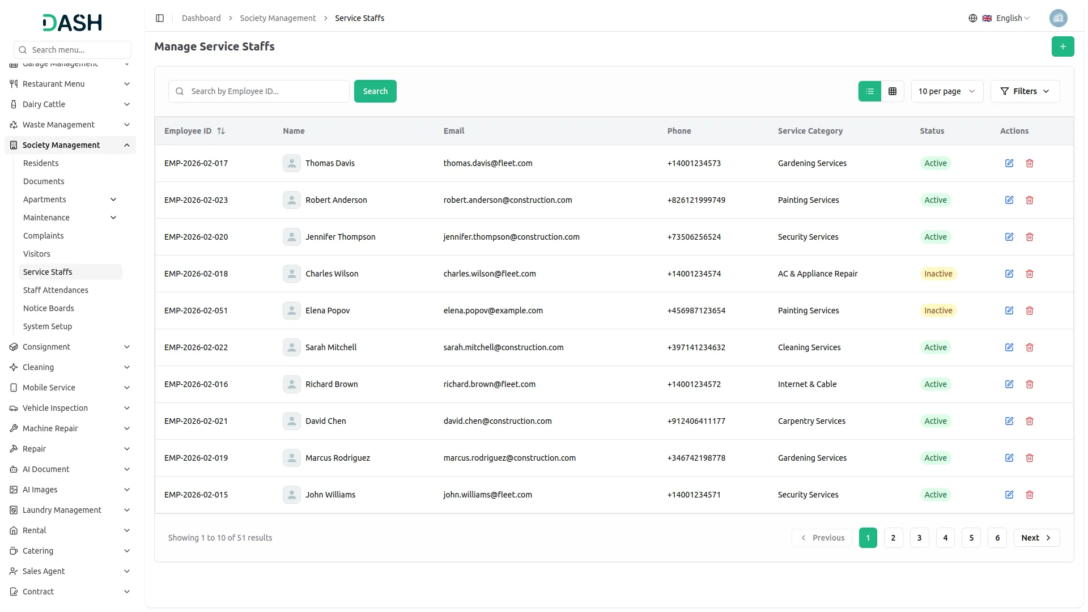The image size is (1088, 612).
Task: Toggle the sidebar collapse icon
Action: point(160,18)
